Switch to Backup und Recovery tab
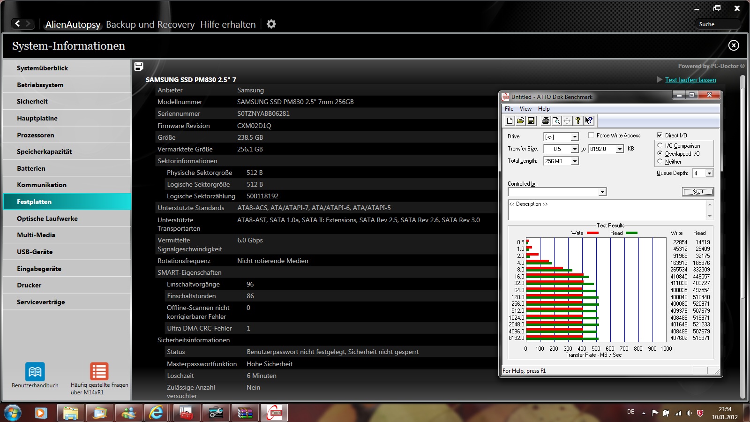Screen dimensions: 750x422 [x=150, y=24]
